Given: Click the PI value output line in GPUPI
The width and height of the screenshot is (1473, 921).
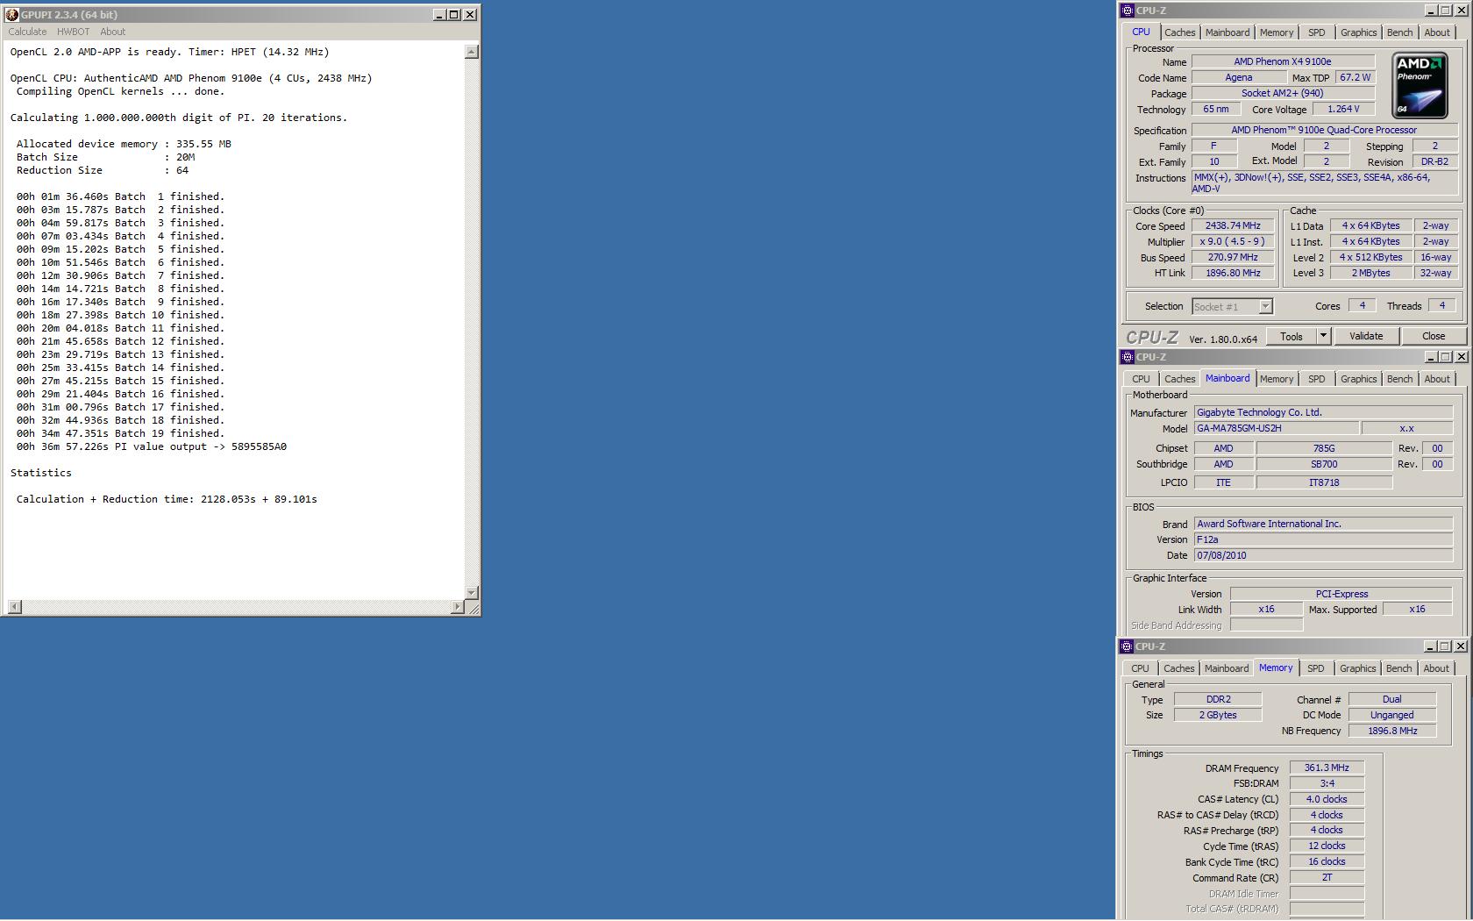Looking at the screenshot, I should 152,446.
